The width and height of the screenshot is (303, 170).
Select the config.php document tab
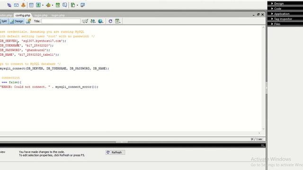click(23, 15)
